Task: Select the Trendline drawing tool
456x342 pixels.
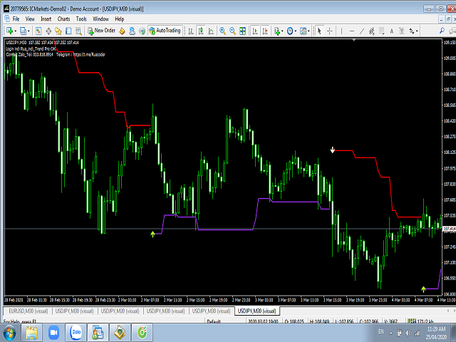Action: click(361, 31)
